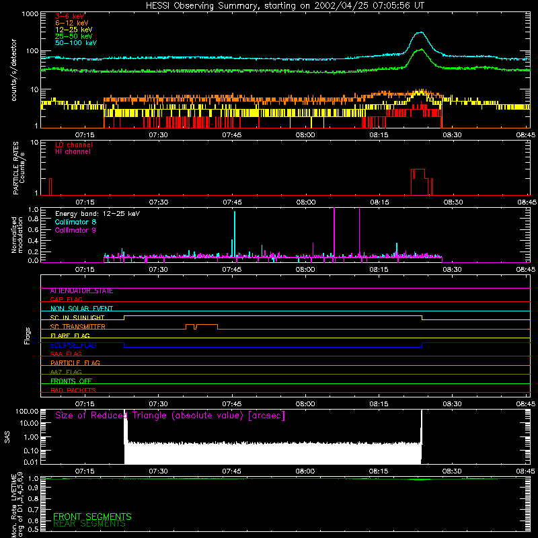
Task: Click the SAS axis label
Action: [7, 437]
